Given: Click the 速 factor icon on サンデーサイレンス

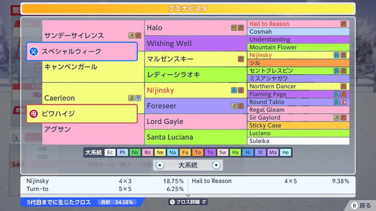Looking at the screenshot, I should 131,35.
